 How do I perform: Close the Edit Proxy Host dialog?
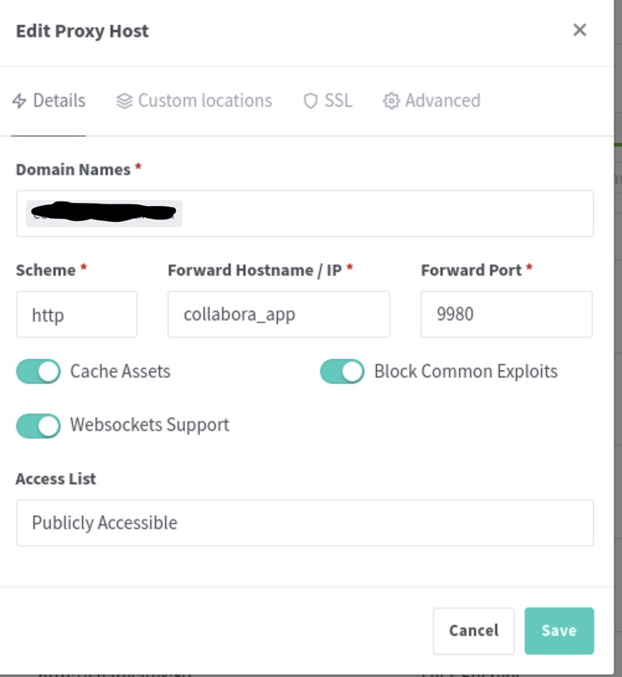coord(579,30)
